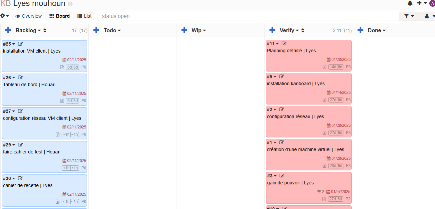Expand task #27 dropdown menu
The height and width of the screenshot is (209, 435).
pos(14,111)
